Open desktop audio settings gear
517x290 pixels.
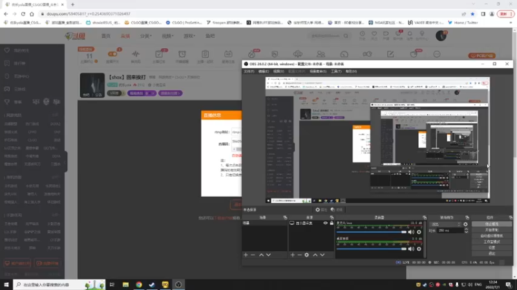pos(419,249)
